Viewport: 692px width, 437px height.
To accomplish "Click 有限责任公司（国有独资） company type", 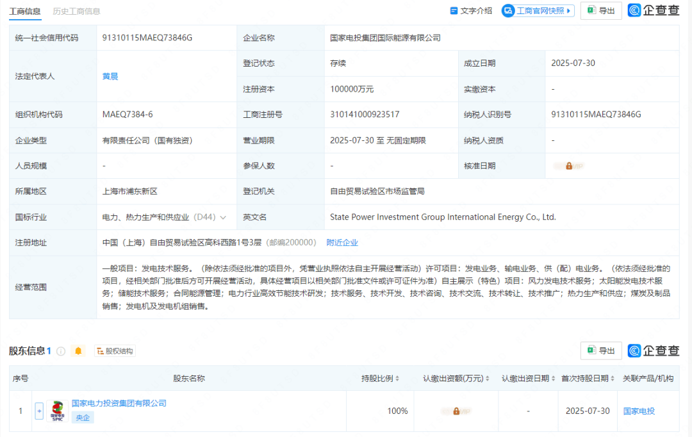I will point(148,141).
